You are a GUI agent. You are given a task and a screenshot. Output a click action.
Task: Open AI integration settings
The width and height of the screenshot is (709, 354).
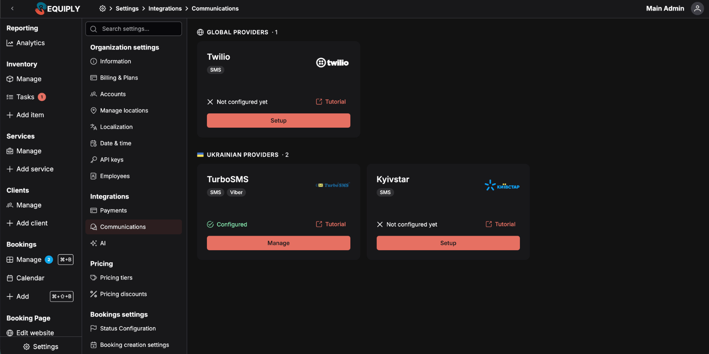coord(133,243)
